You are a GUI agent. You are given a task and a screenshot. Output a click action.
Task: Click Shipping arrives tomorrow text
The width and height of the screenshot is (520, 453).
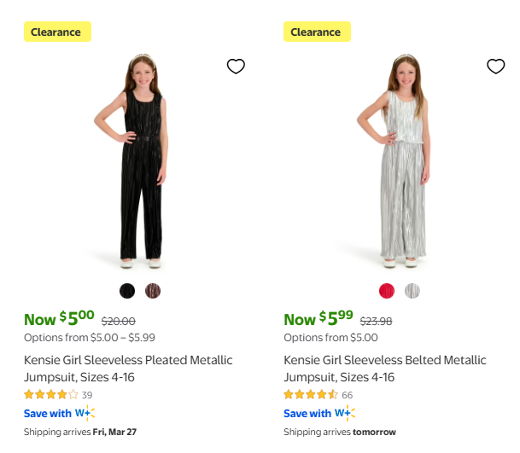click(340, 433)
